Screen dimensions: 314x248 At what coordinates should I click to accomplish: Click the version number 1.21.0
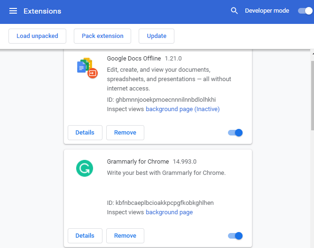[x=173, y=59]
